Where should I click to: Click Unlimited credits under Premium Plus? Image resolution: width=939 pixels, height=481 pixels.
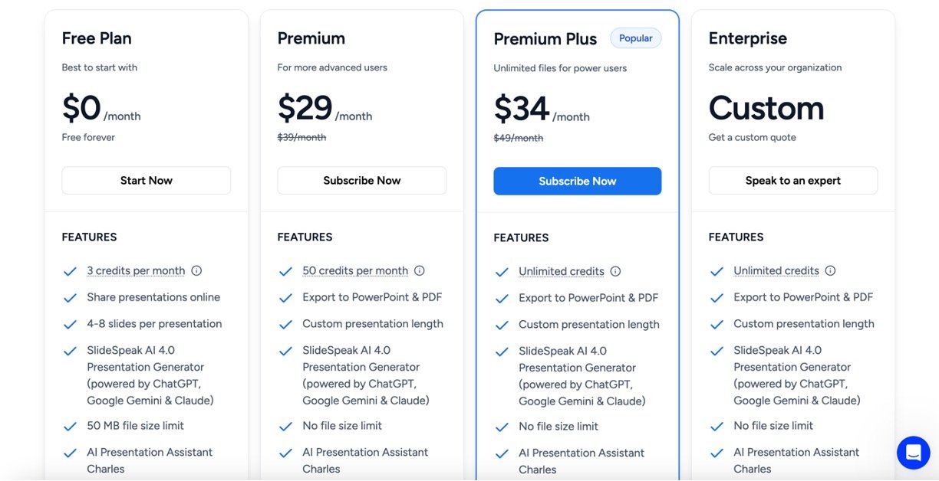point(562,271)
